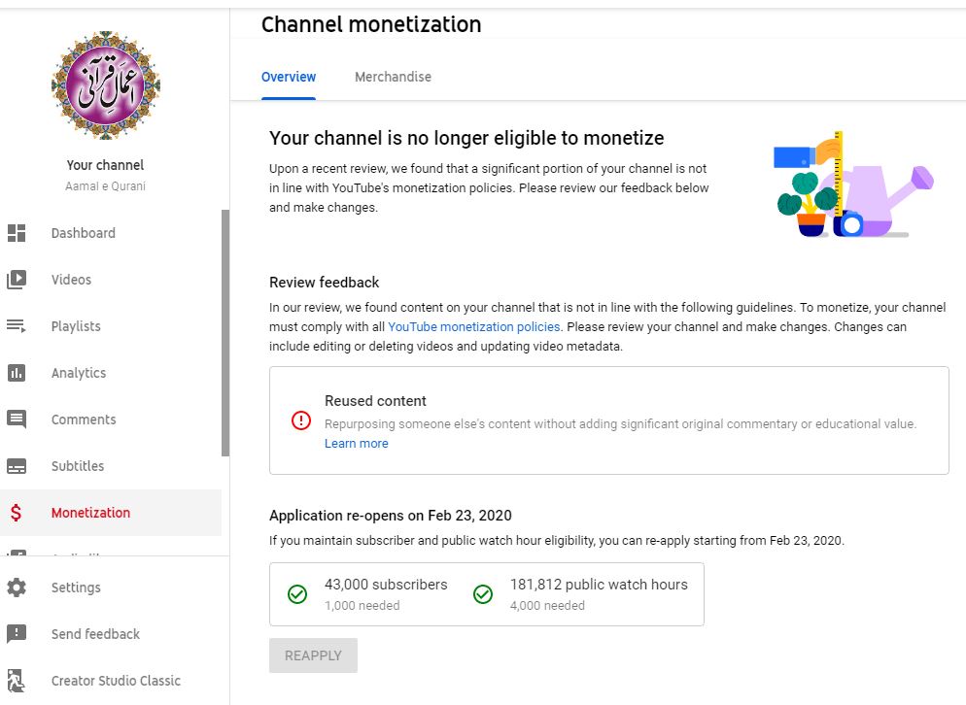Click the no longer eligible to monetize heading
The image size is (966, 705).
click(x=466, y=138)
